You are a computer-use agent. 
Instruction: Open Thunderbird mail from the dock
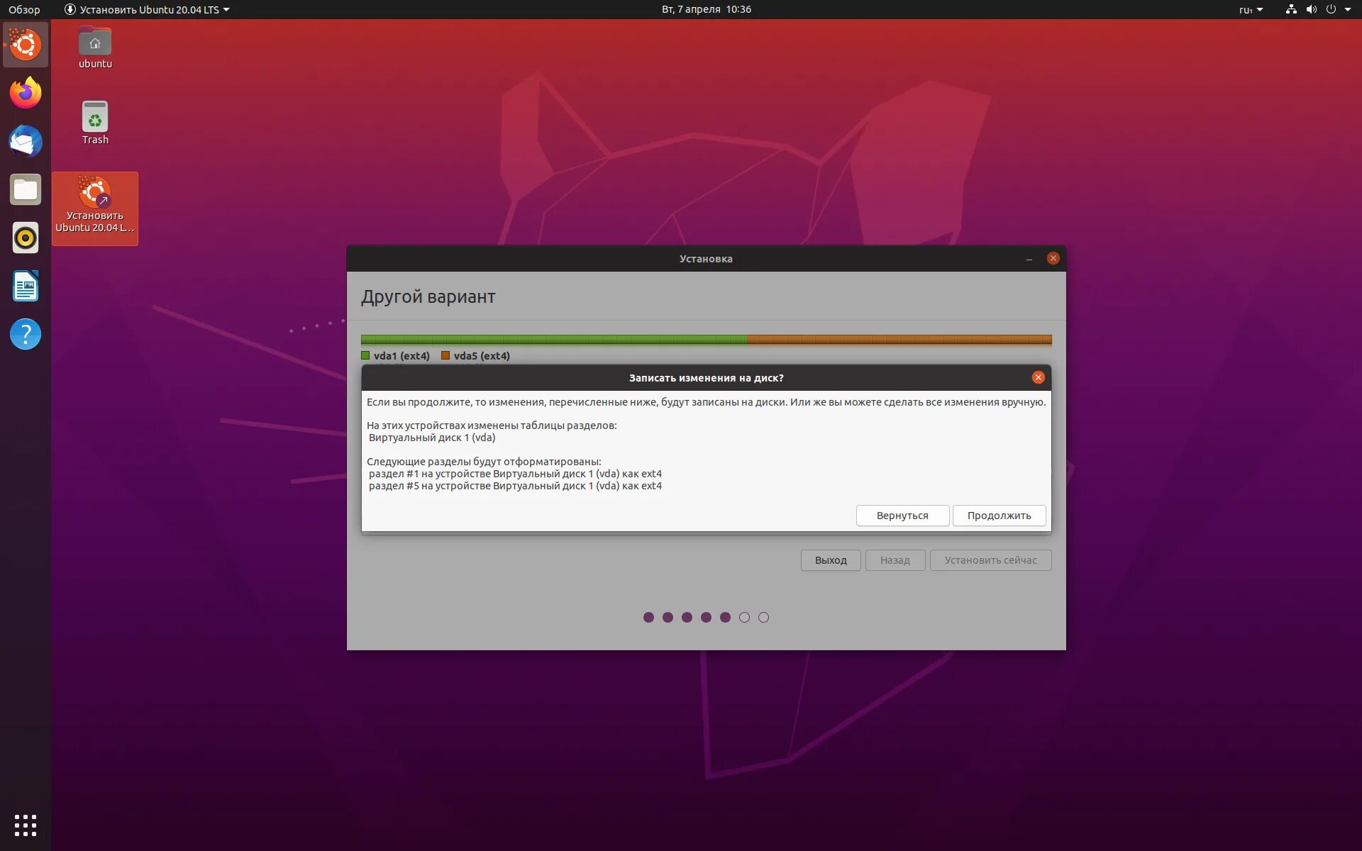(x=26, y=141)
